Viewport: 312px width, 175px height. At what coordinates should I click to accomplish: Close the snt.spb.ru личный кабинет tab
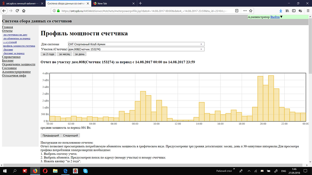point(42,3)
